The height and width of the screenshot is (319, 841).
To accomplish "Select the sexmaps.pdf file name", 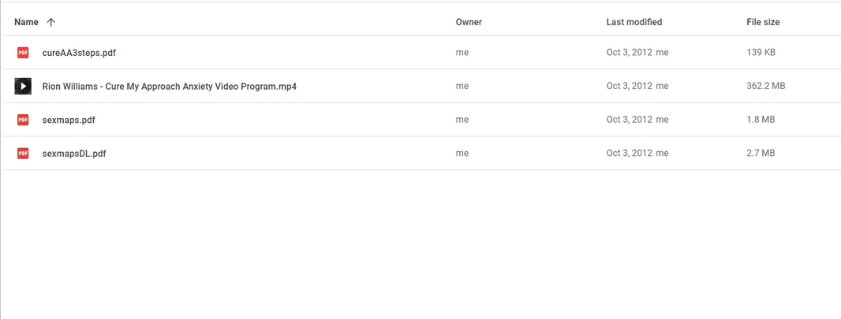I will (x=69, y=120).
